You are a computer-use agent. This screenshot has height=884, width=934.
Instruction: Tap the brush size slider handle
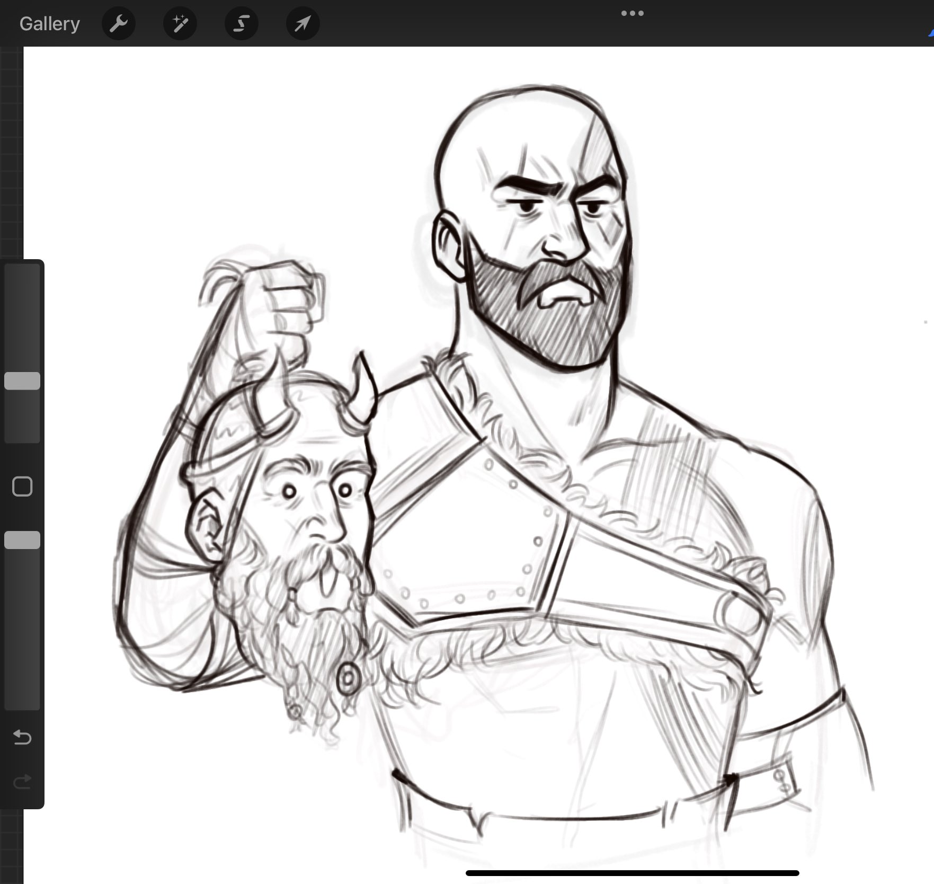coord(22,381)
